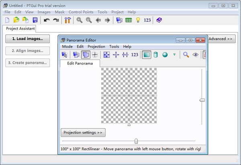The height and width of the screenshot is (165, 241).
Task: Click the checkerboard panorama preview canvas
Action: (x=129, y=96)
